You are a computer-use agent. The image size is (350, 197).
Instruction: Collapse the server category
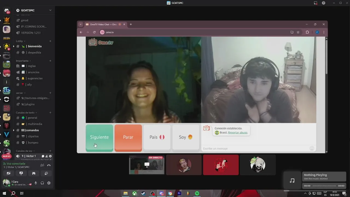[21, 93]
